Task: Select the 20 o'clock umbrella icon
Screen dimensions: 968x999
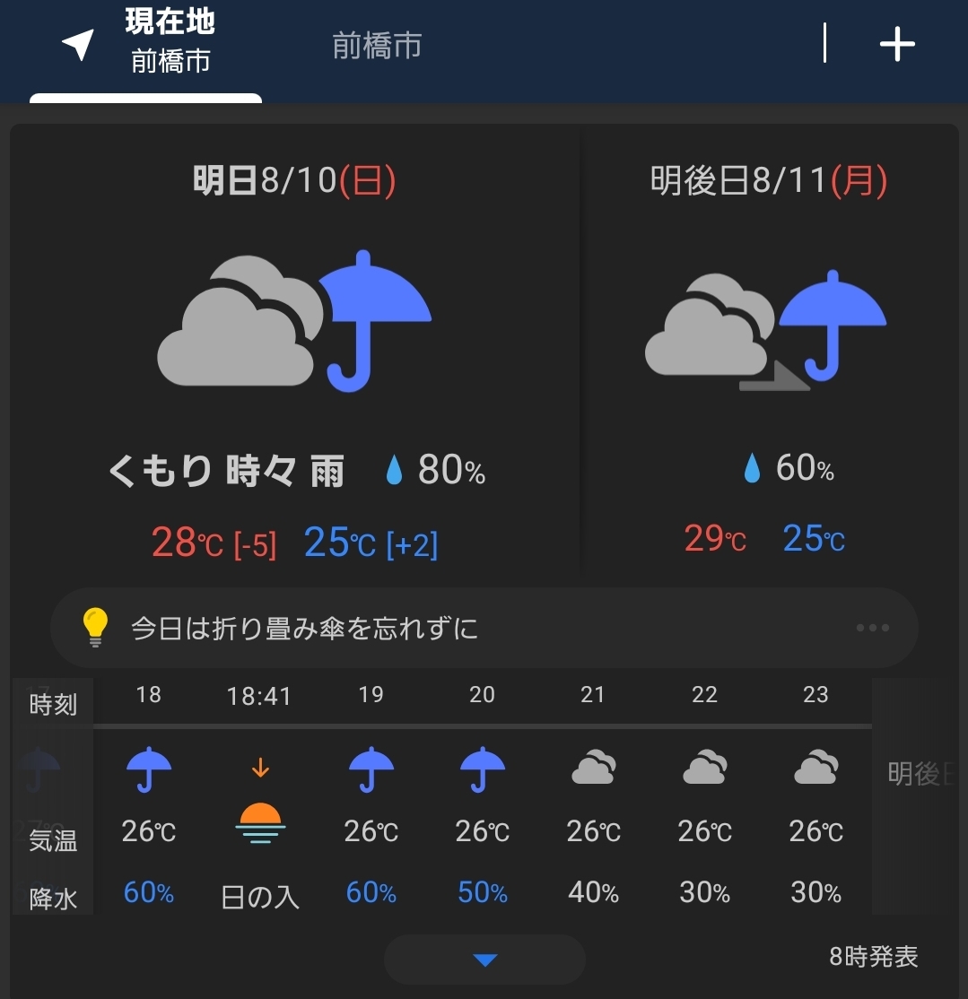Action: 483,769
